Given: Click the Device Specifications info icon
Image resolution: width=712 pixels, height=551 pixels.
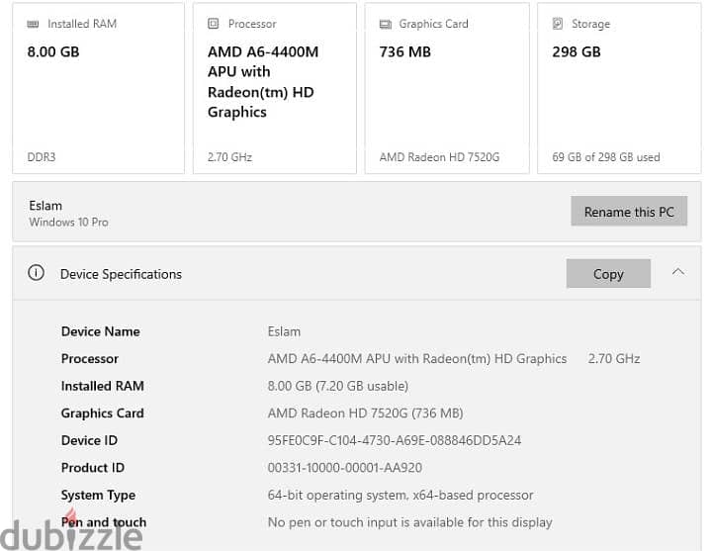Looking at the screenshot, I should click(36, 273).
